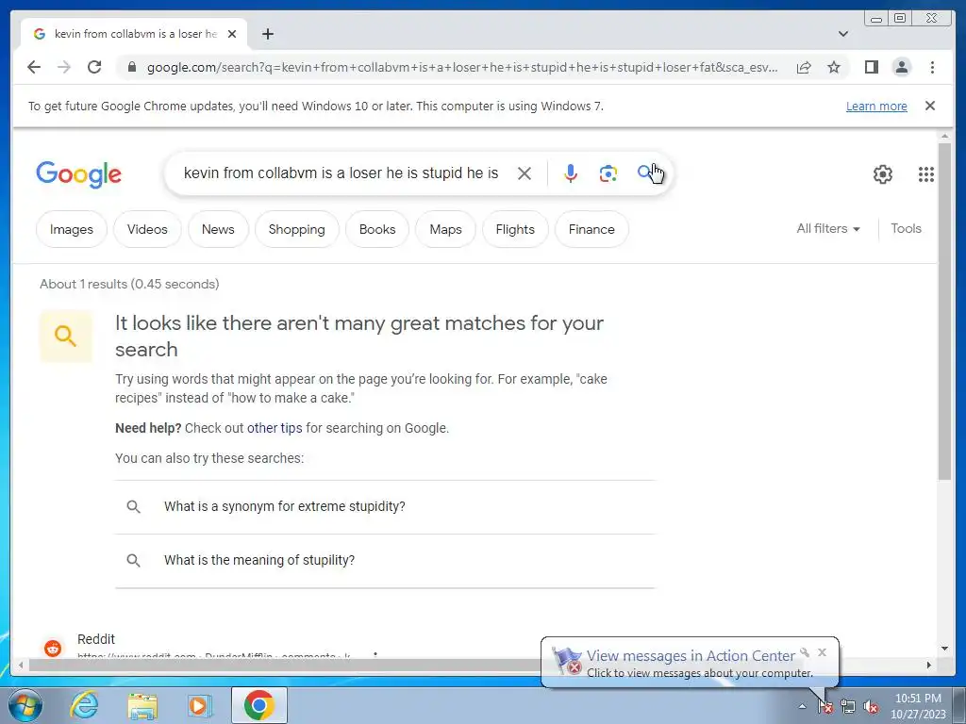Viewport: 966px width, 724px height.
Task: Launch Internet Explorer from taskbar
Action: (x=84, y=705)
